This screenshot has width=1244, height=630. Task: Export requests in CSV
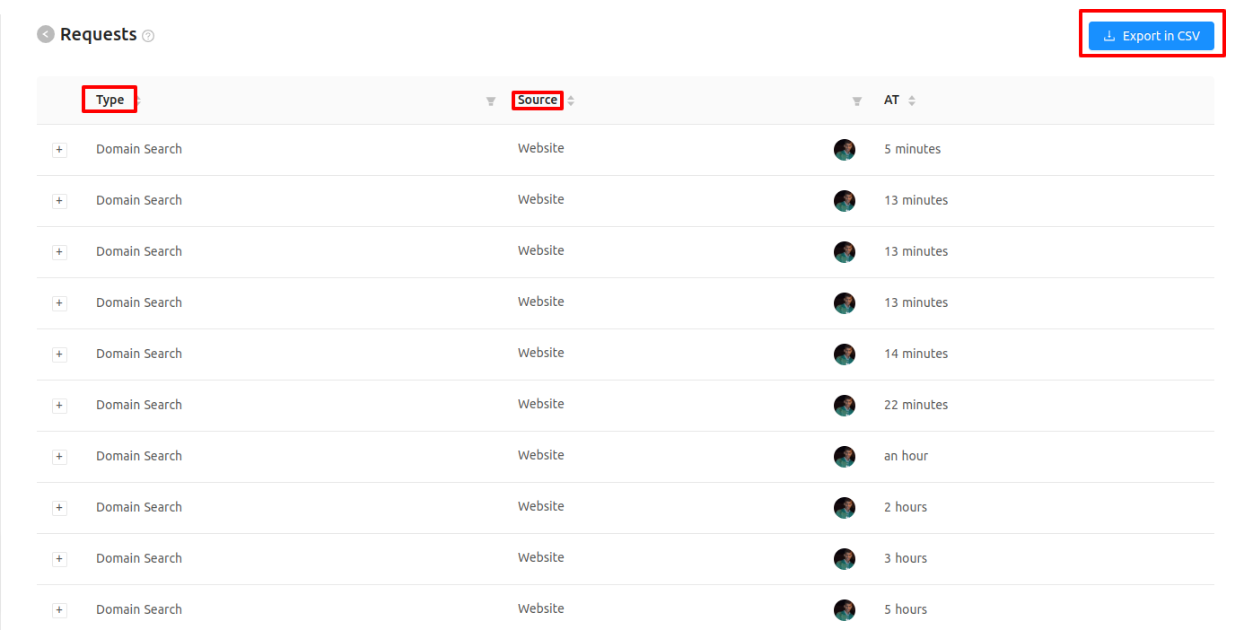1152,36
